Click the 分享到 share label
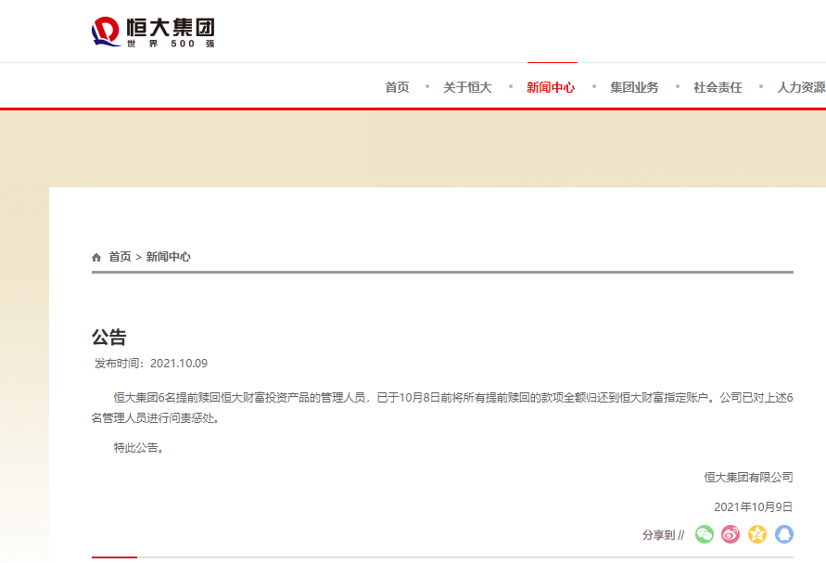This screenshot has width=826, height=563. [662, 535]
